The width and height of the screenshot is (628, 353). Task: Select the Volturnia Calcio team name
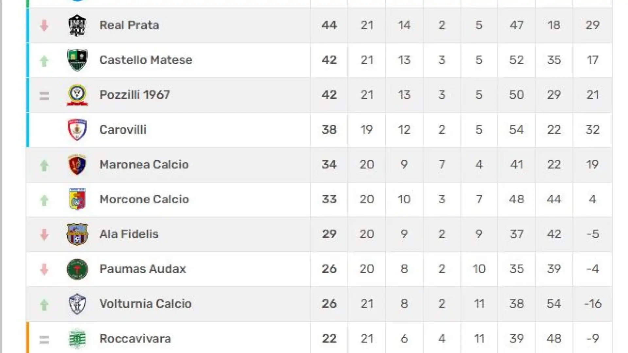click(145, 304)
